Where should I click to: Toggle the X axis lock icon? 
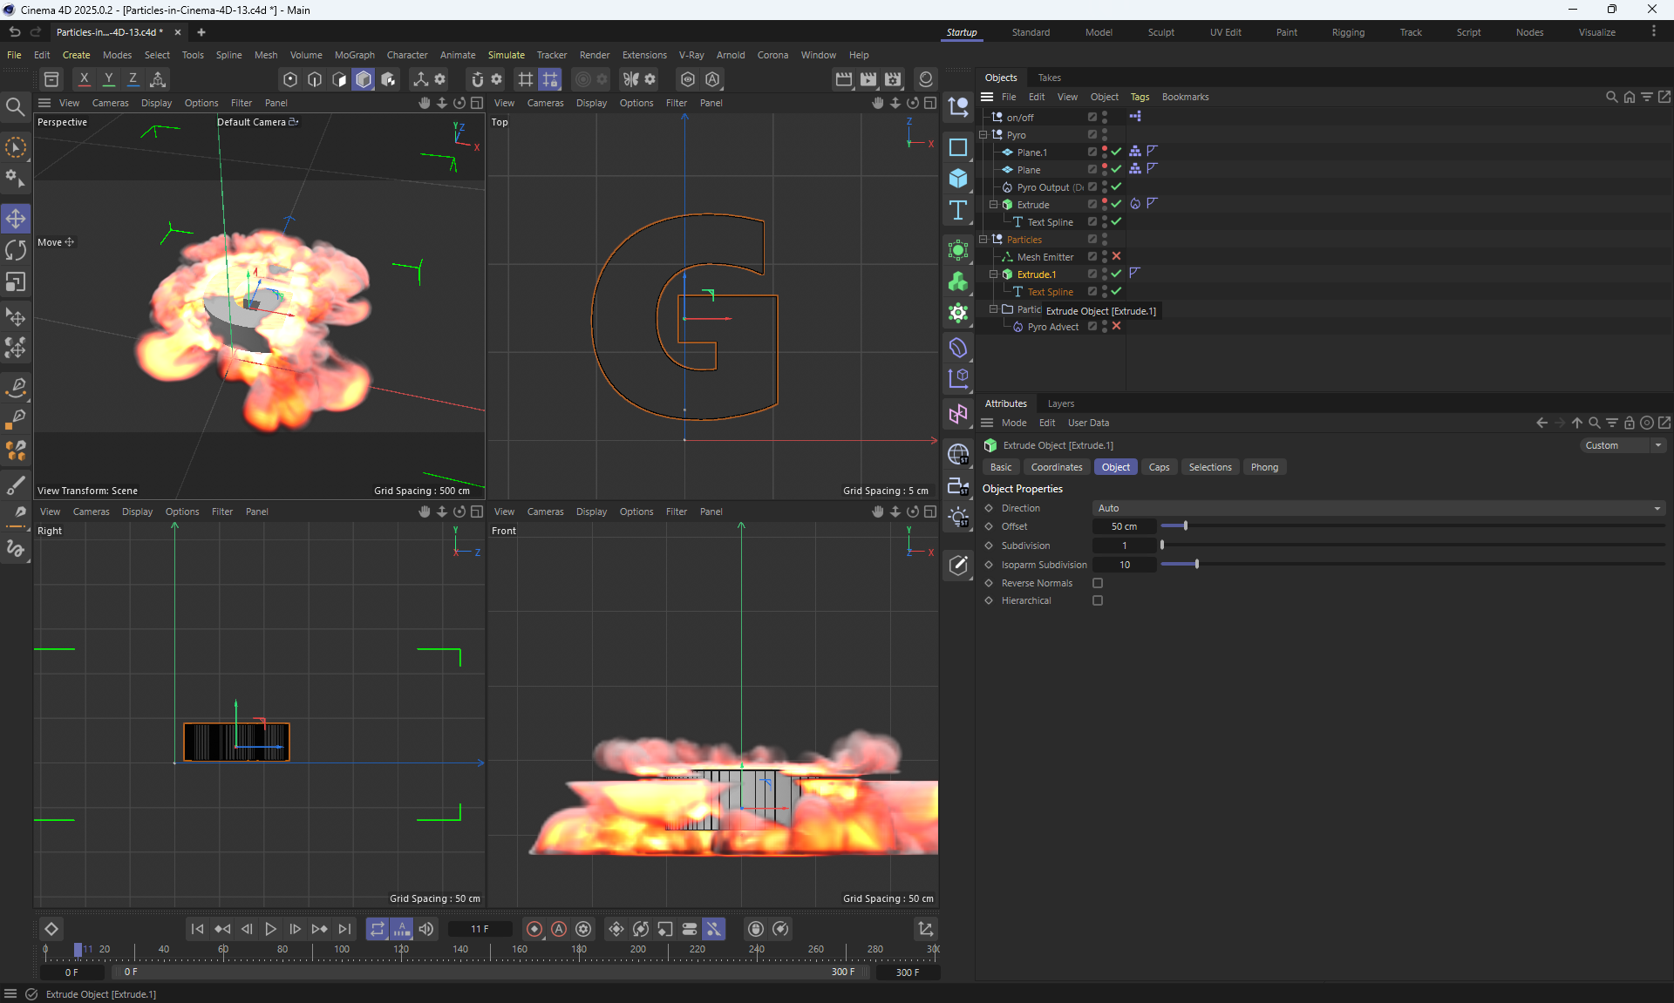tap(84, 79)
